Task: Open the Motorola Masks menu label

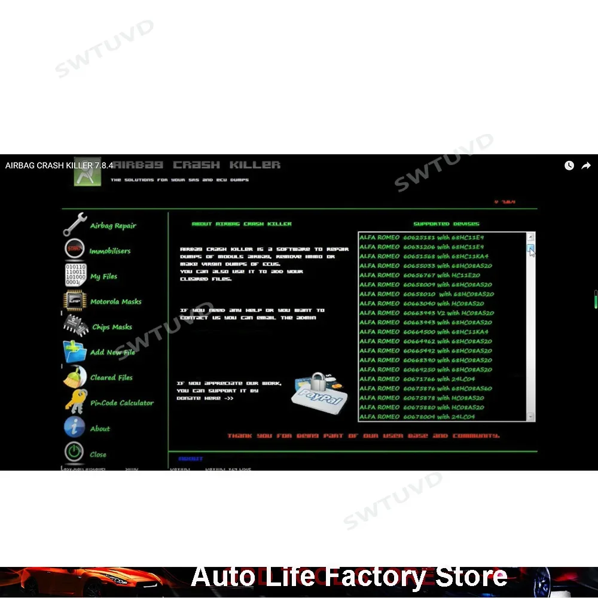Action: [x=116, y=301]
